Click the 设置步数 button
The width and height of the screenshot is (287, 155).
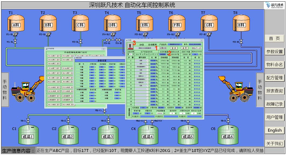coord(163,48)
